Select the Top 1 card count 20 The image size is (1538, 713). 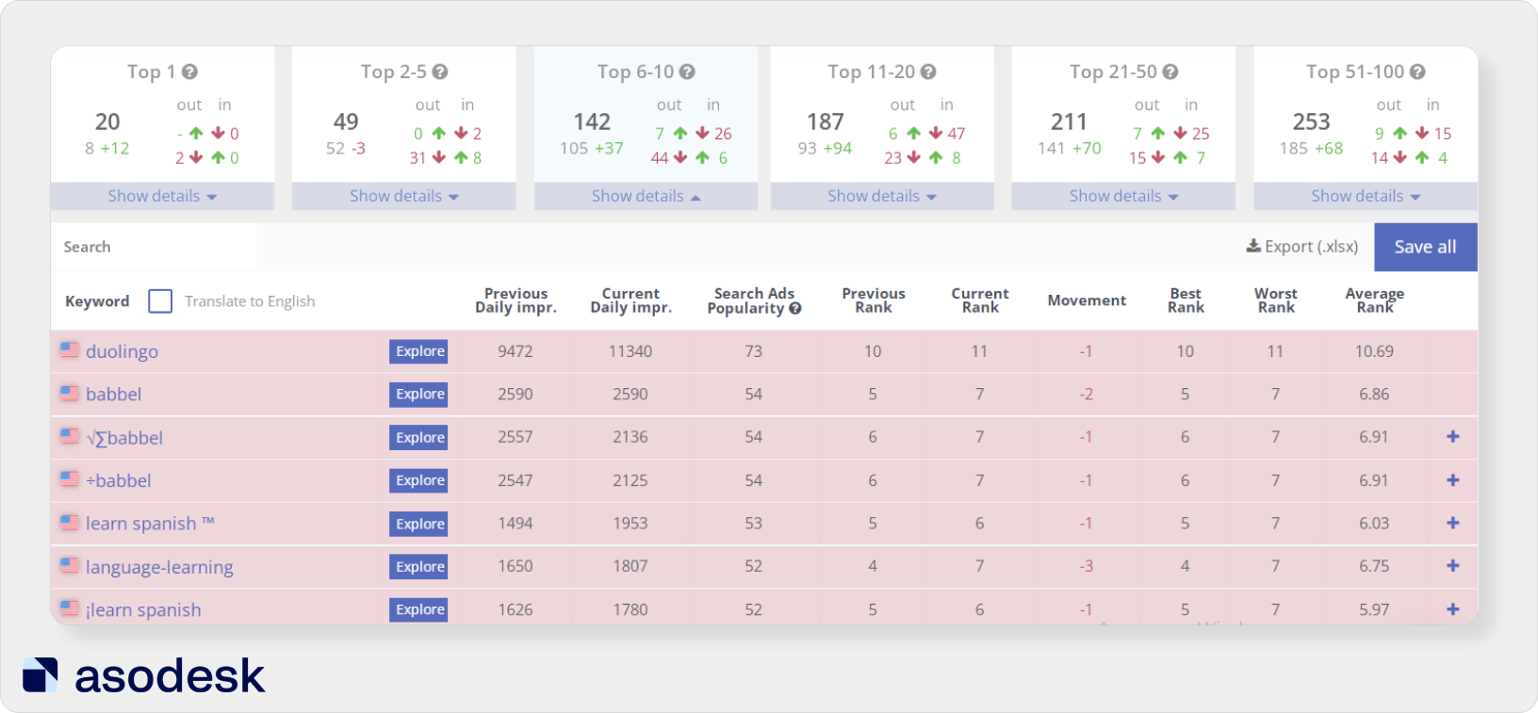tap(107, 122)
